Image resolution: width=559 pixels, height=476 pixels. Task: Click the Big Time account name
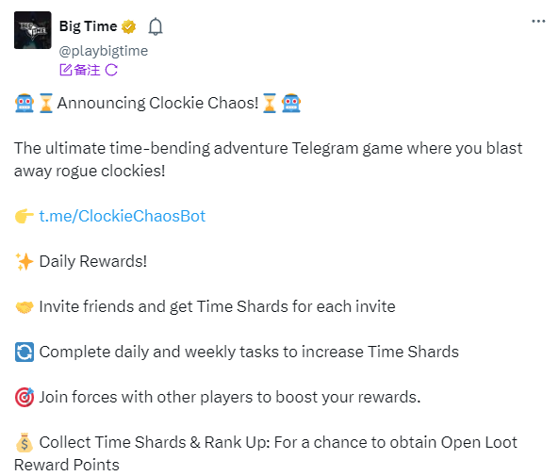coord(88,26)
